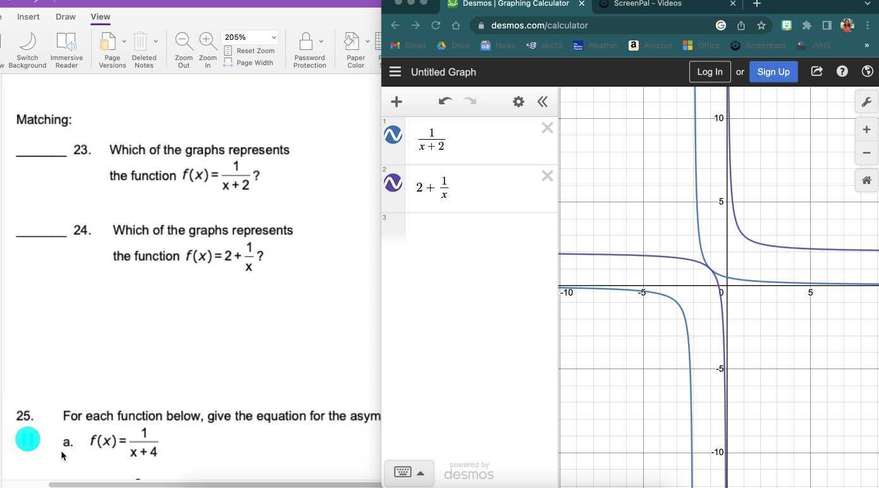Click the Log In button on Desmos
This screenshot has width=879, height=488.
710,71
